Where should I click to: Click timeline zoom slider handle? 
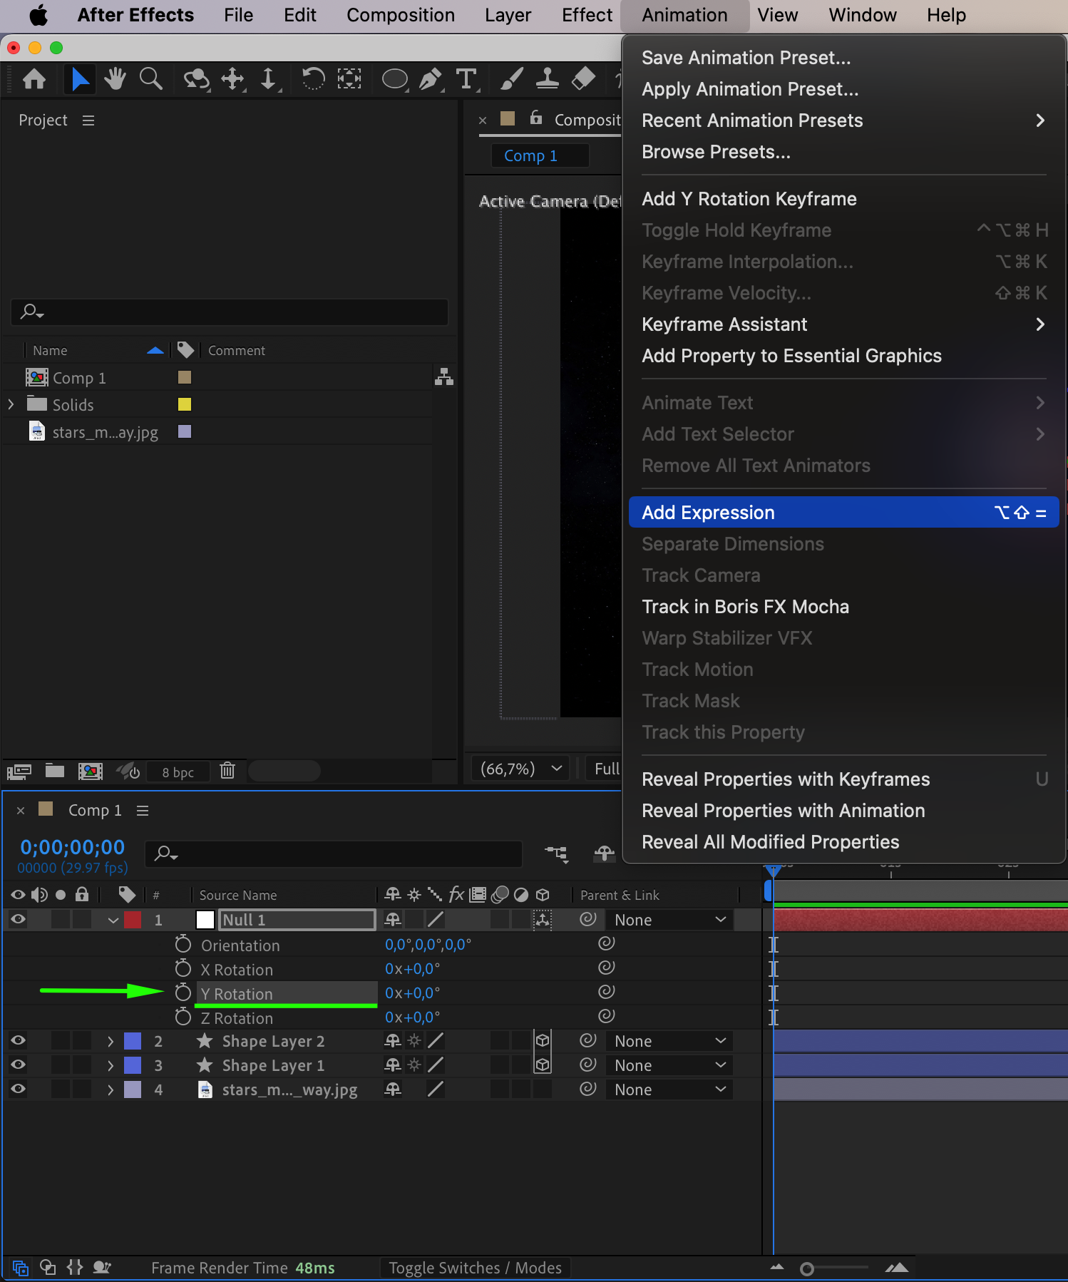[x=807, y=1268]
